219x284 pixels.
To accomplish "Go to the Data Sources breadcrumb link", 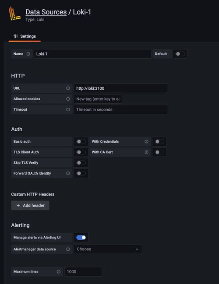I will (x=46, y=12).
